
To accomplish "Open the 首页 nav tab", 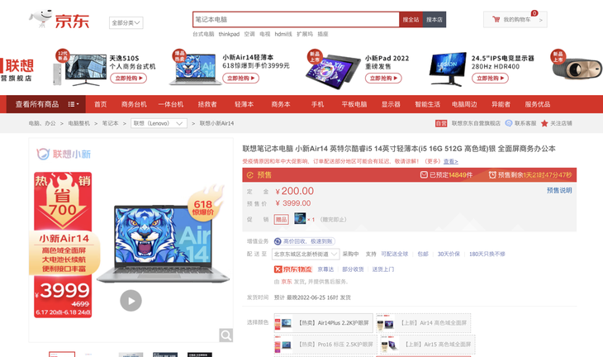I will click(101, 104).
